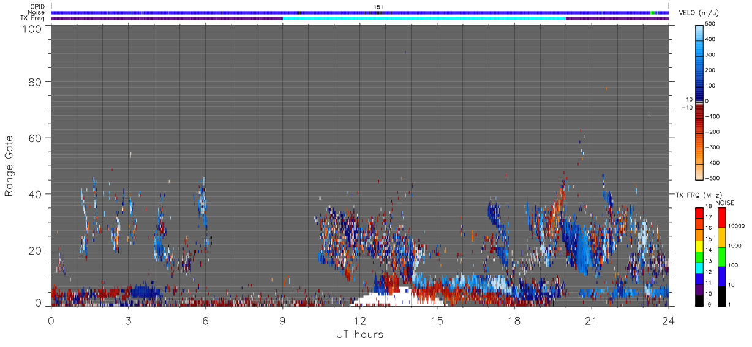Click the Range Gate tick label 100

coord(31,29)
